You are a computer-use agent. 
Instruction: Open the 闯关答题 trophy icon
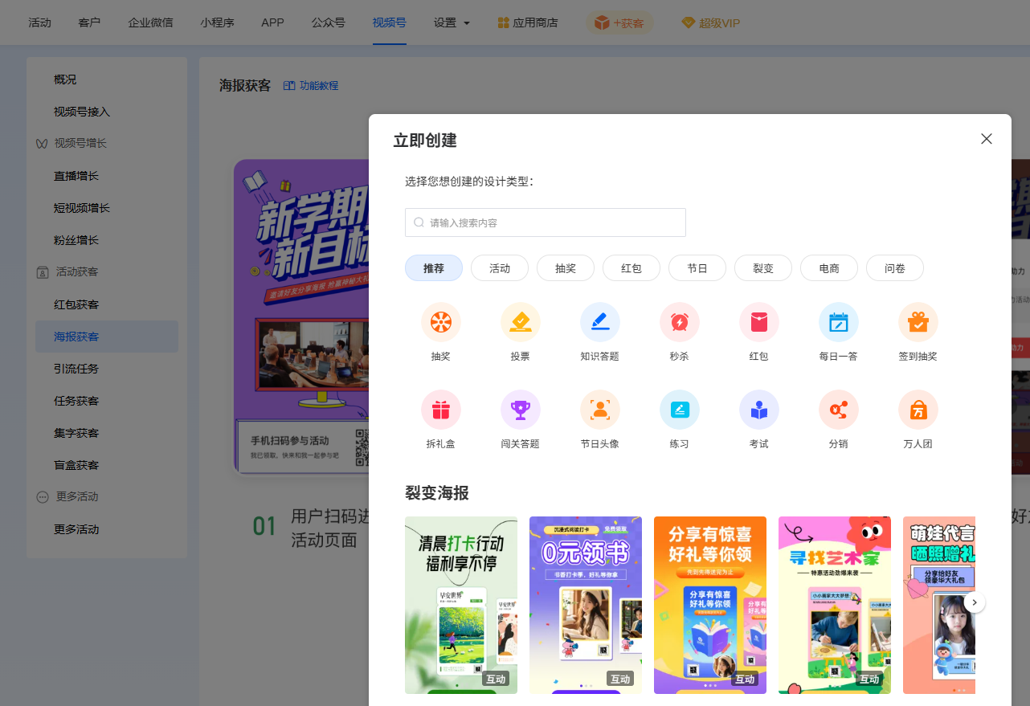pyautogui.click(x=520, y=410)
